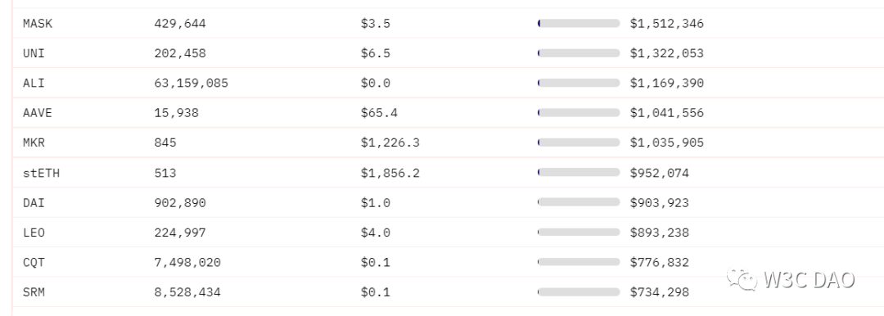Click the SRM token name
The image size is (884, 316).
pyautogui.click(x=34, y=293)
